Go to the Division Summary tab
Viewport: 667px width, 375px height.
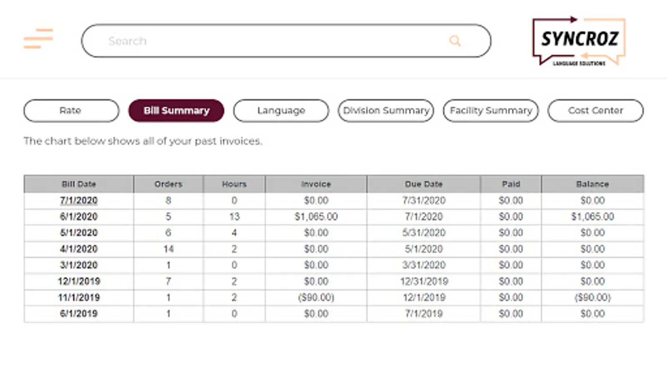pyautogui.click(x=386, y=110)
